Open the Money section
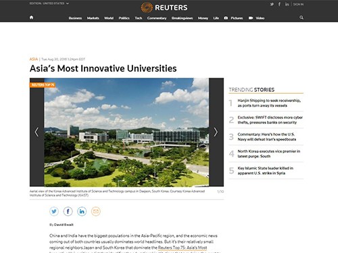The width and height of the screenshot is (338, 253). pyautogui.click(x=203, y=18)
